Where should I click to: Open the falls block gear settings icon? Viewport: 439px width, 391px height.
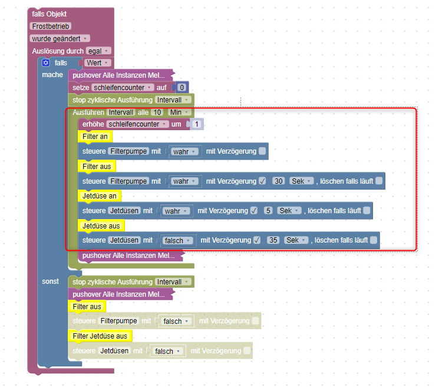(x=45, y=62)
